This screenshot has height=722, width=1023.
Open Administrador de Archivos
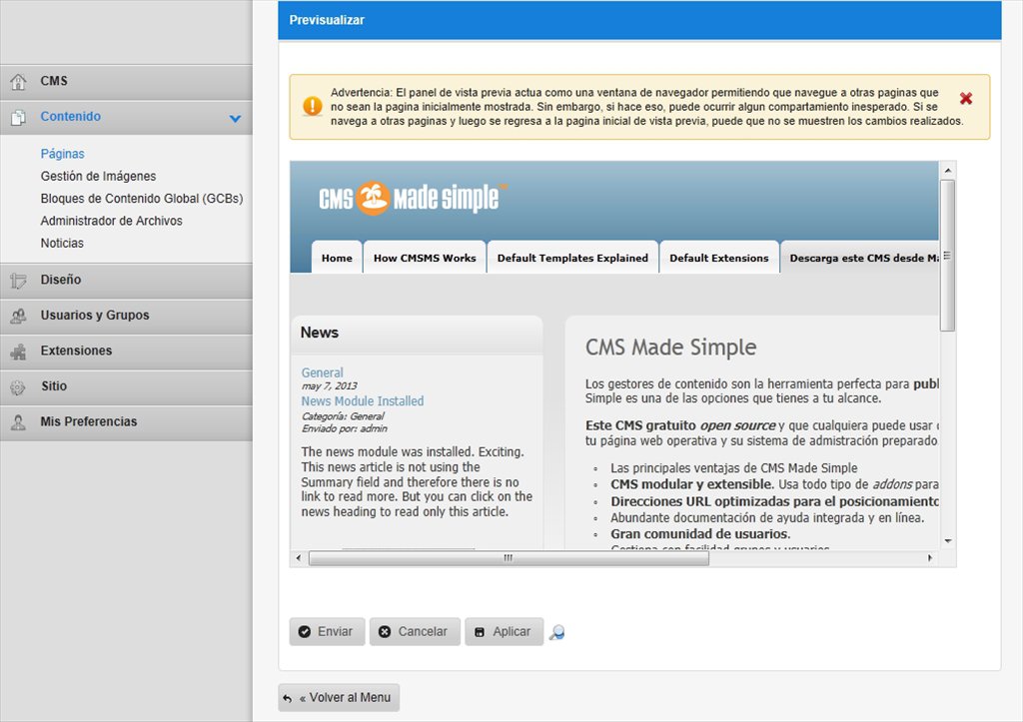pyautogui.click(x=112, y=221)
